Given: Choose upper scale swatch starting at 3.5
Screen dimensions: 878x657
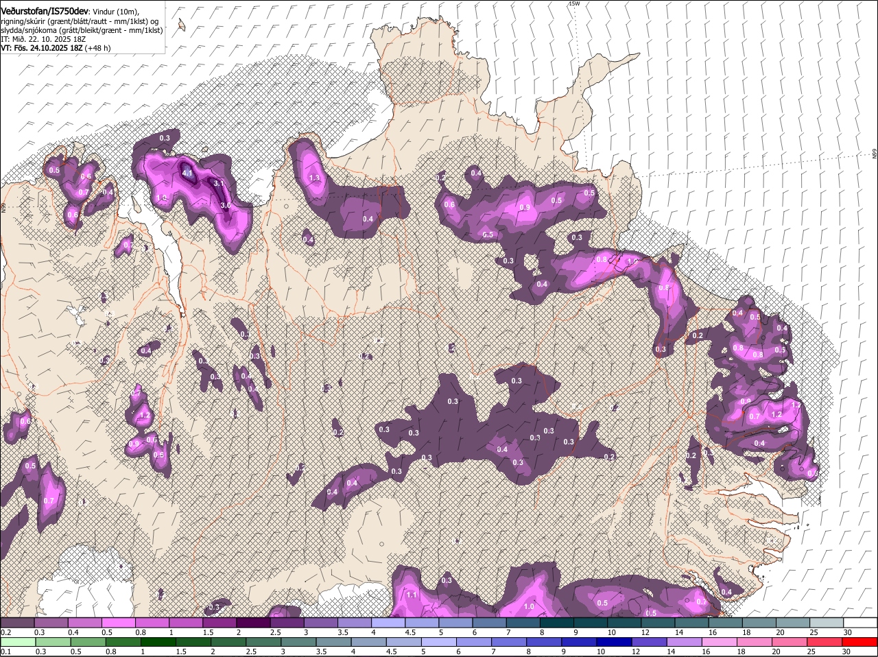Looking at the screenshot, I should click(x=354, y=623).
